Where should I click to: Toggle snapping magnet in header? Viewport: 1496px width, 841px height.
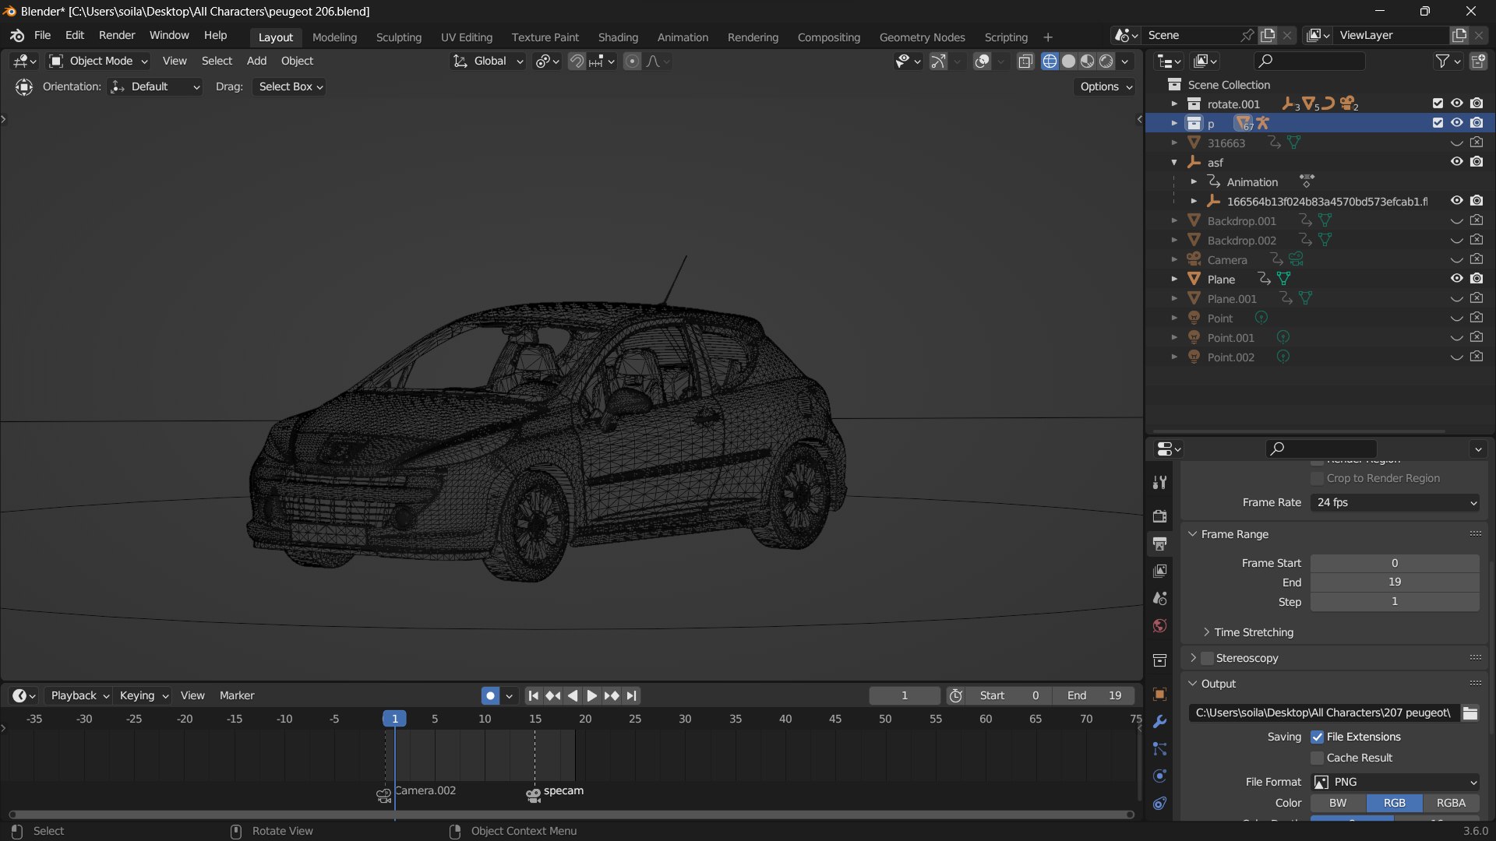pyautogui.click(x=577, y=61)
